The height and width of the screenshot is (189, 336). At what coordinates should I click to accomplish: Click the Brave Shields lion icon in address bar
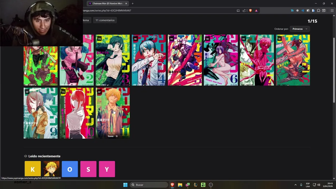pos(250,10)
